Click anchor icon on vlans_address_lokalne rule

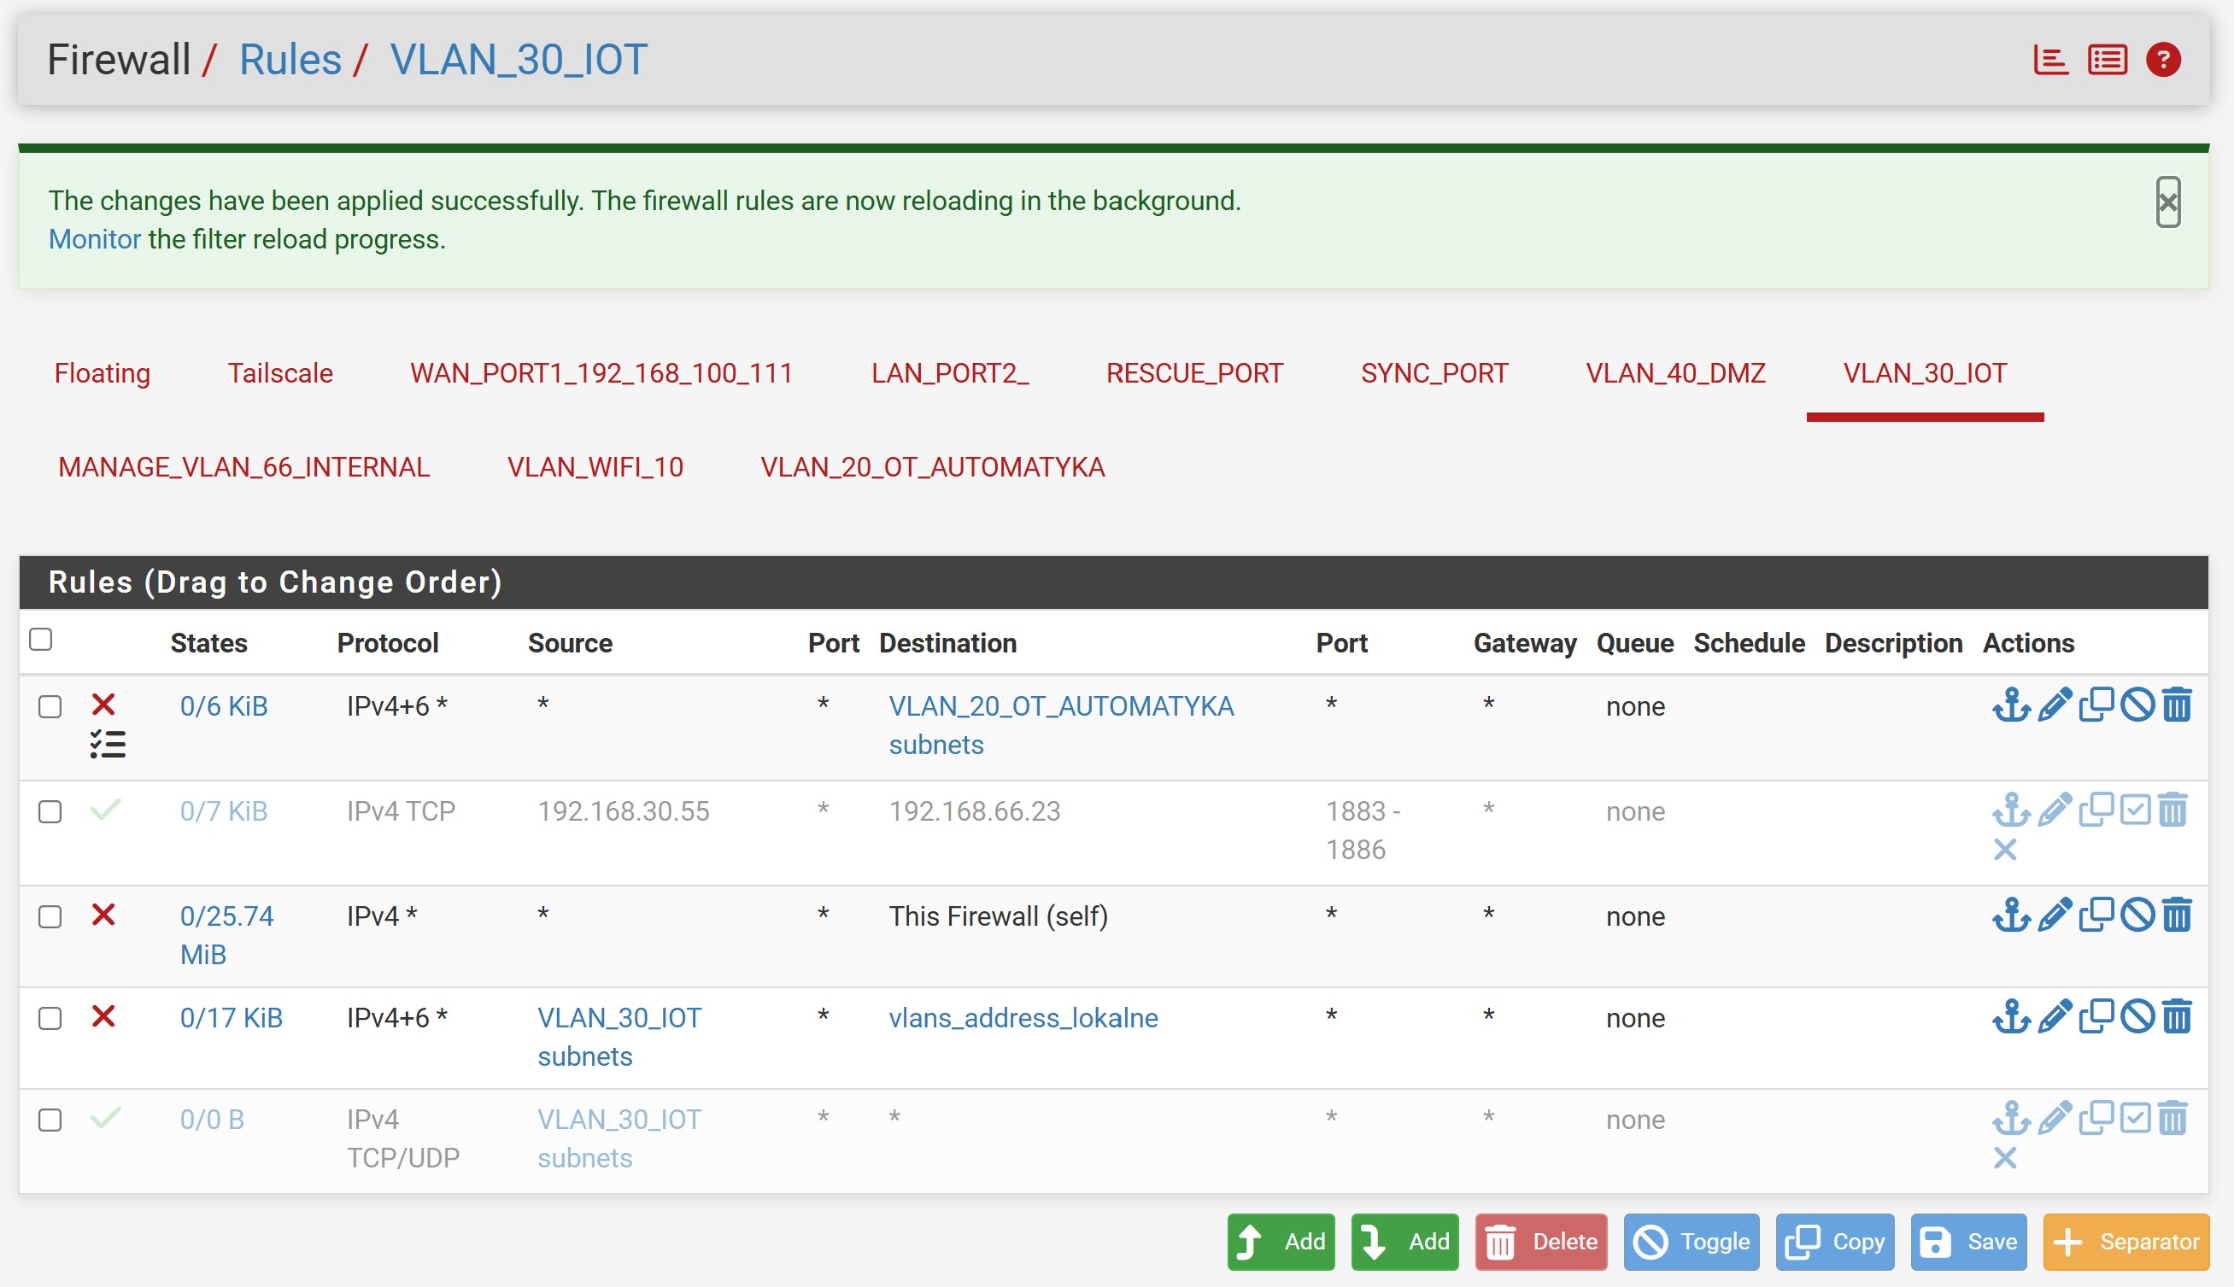[2010, 1016]
